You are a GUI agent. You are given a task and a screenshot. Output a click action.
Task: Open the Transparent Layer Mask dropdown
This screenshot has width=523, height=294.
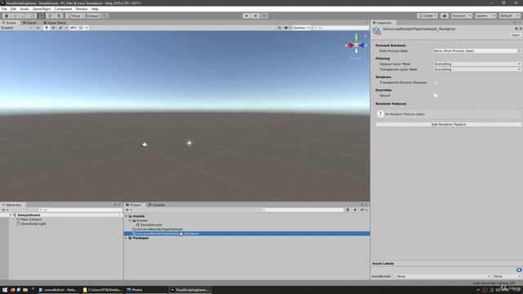pos(476,69)
